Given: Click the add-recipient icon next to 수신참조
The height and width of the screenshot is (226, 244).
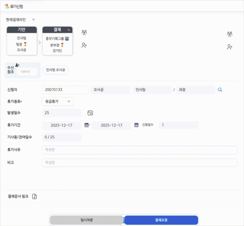Looking at the screenshot, I should click(x=17, y=65).
